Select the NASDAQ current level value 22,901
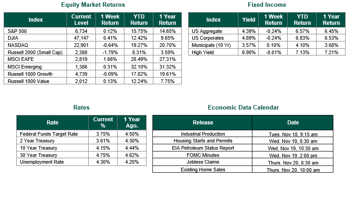Screen dimensions: 351x197 tap(81, 45)
